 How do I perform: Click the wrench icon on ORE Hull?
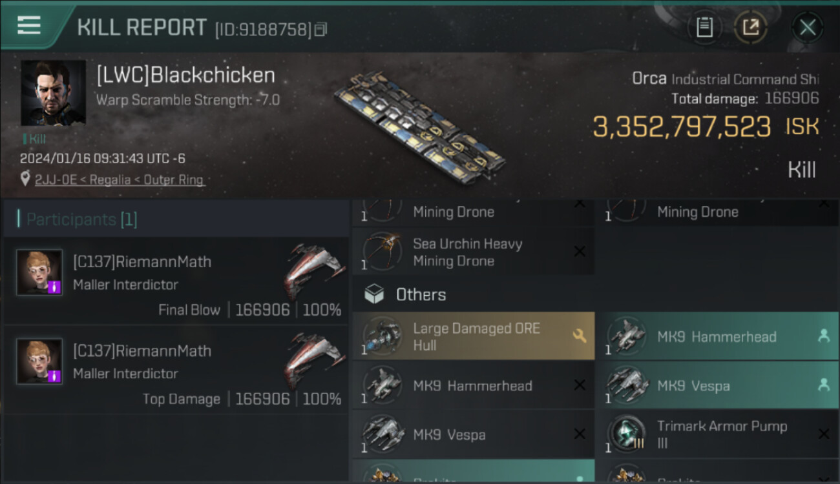pyautogui.click(x=579, y=336)
